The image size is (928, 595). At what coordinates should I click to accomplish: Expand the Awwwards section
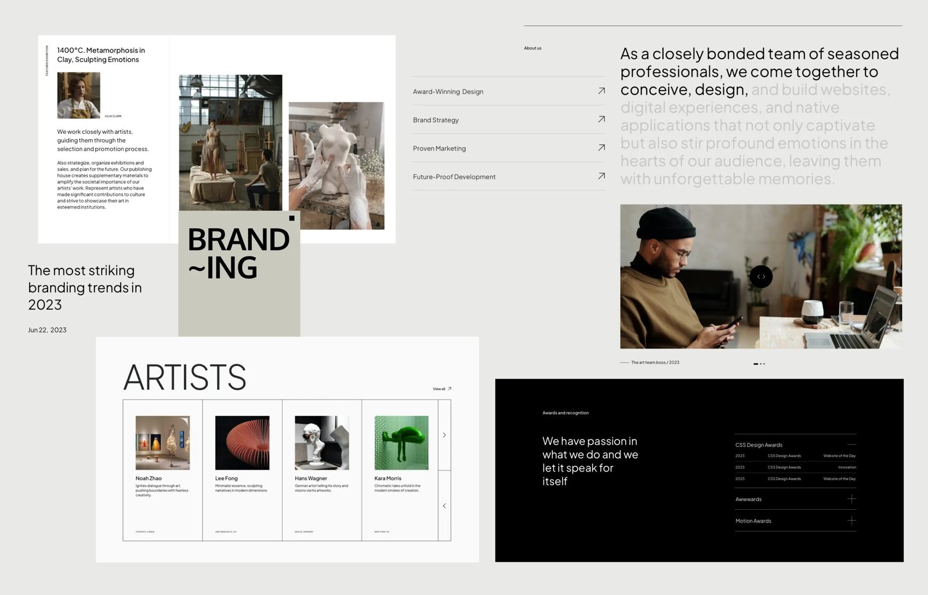851,499
